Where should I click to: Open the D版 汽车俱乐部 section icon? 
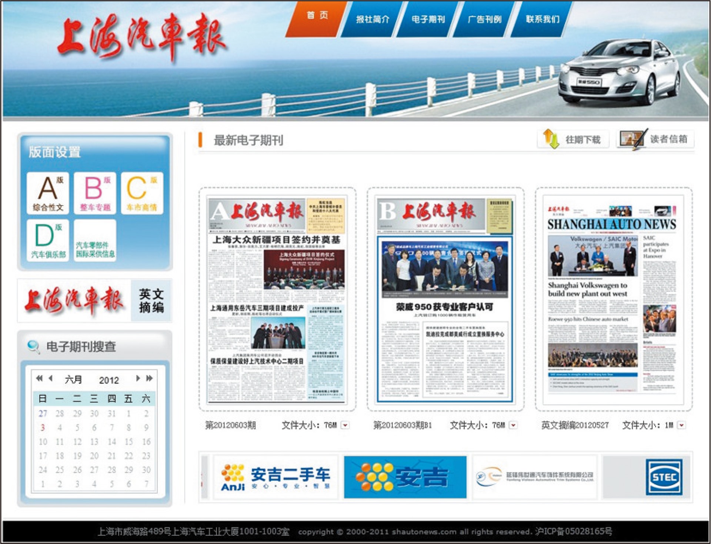48,240
